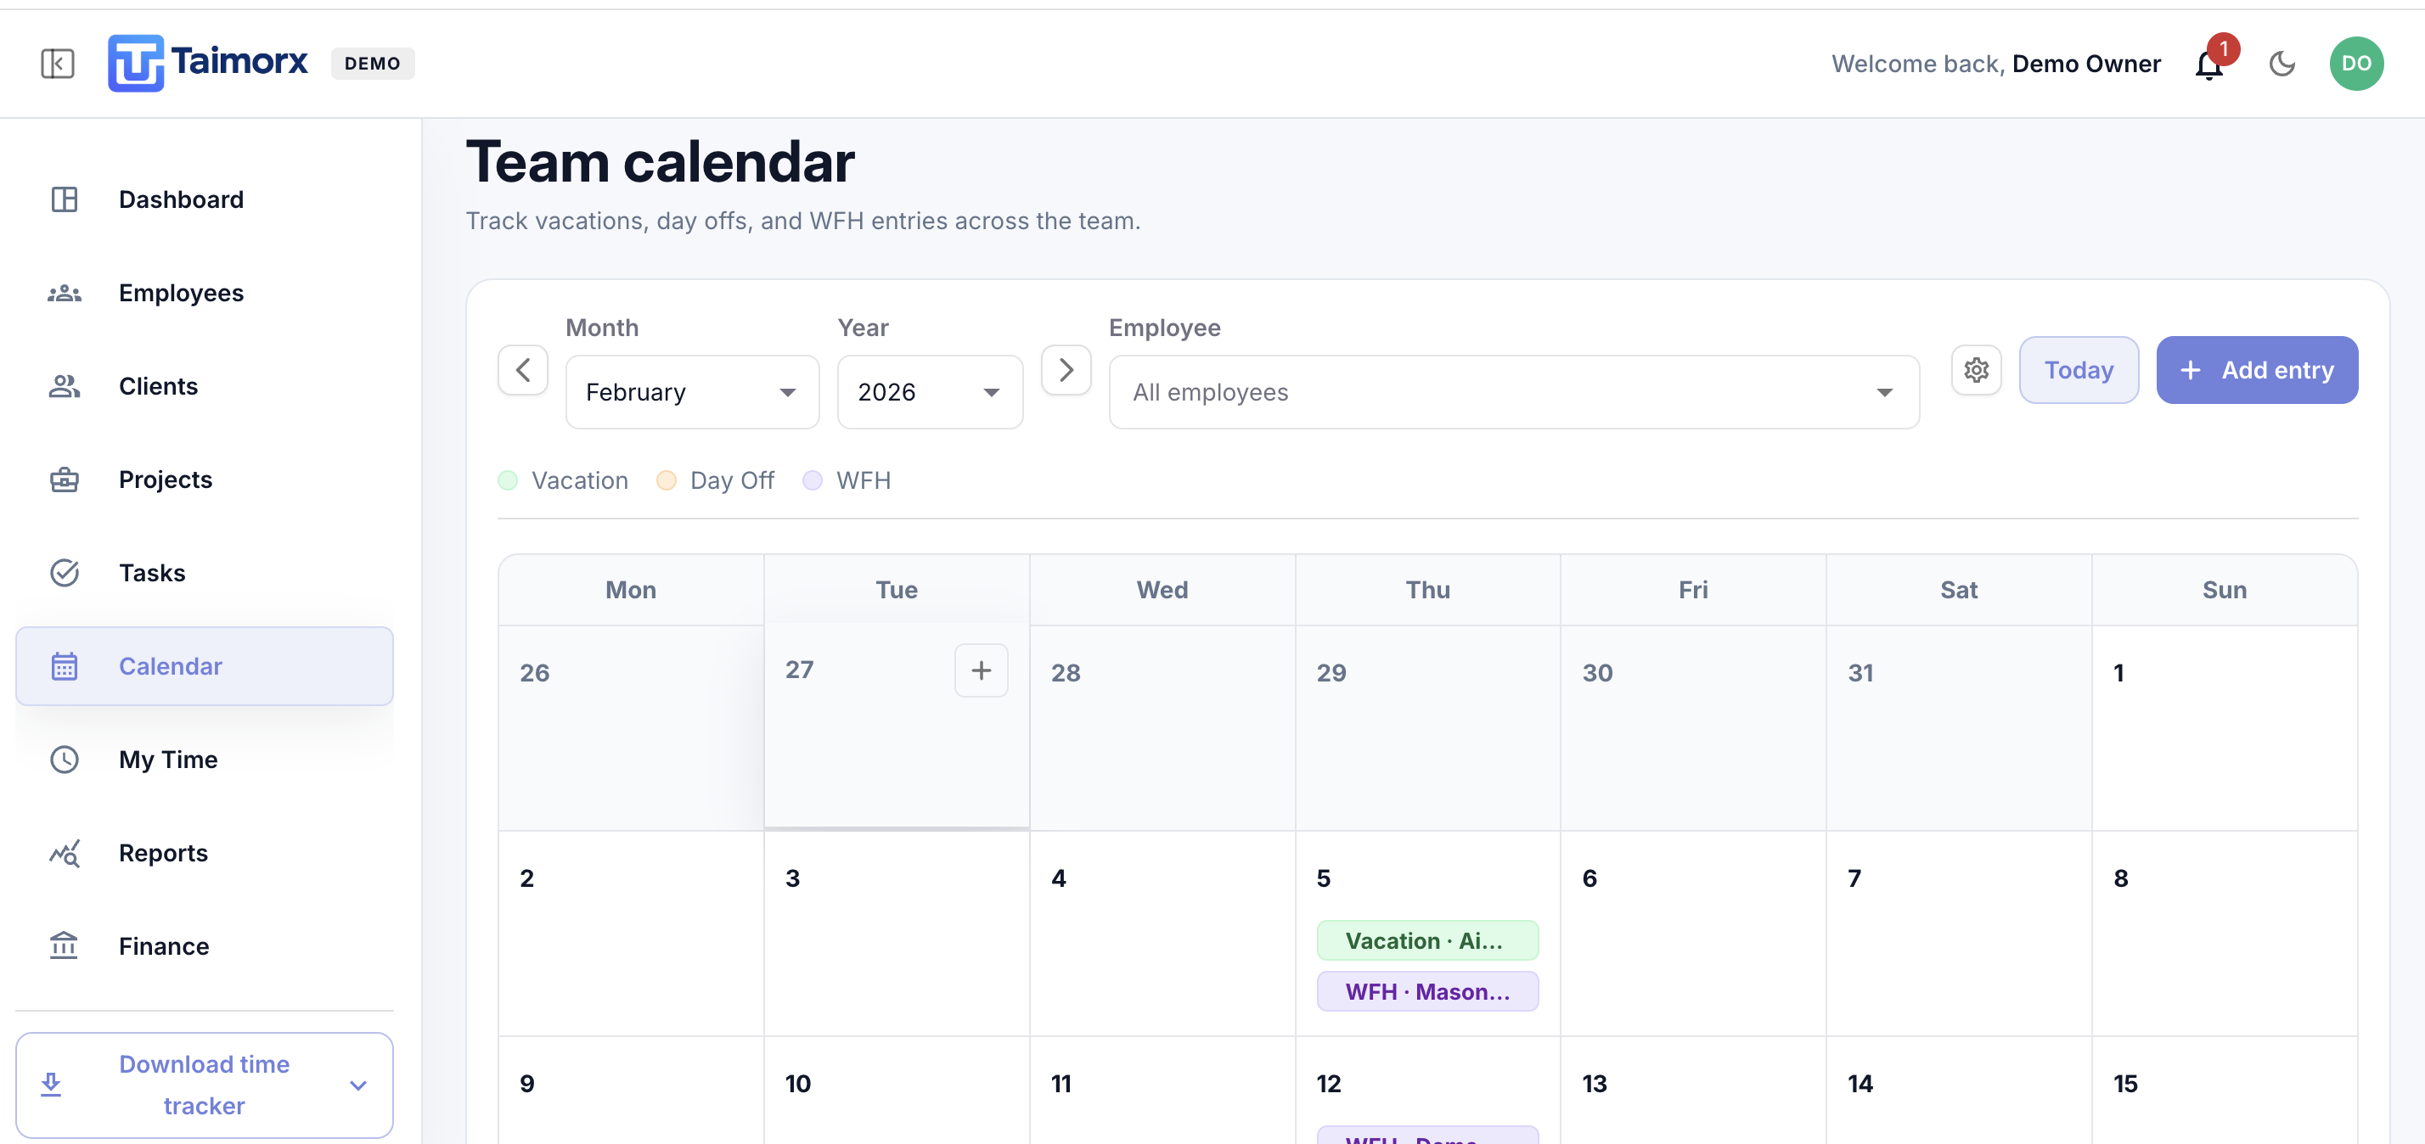The image size is (2425, 1144).
Task: Toggle dark mode with the moon icon
Action: point(2282,63)
